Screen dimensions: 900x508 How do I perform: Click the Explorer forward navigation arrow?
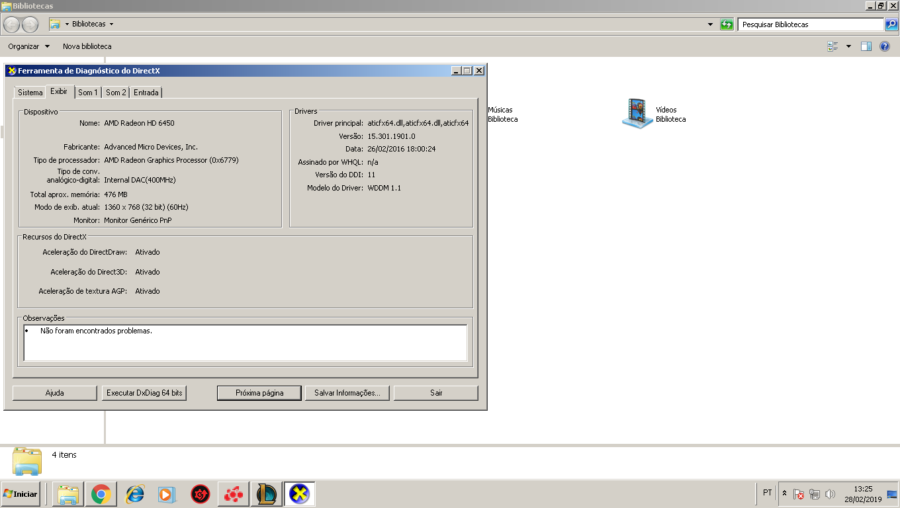(30, 24)
